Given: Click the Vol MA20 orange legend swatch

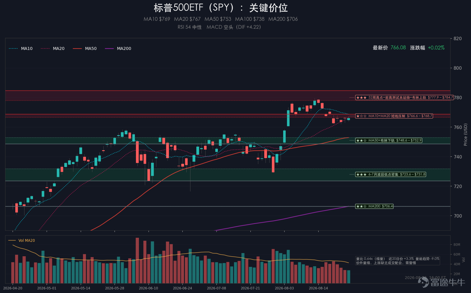Looking at the screenshot, I should tap(12, 240).
